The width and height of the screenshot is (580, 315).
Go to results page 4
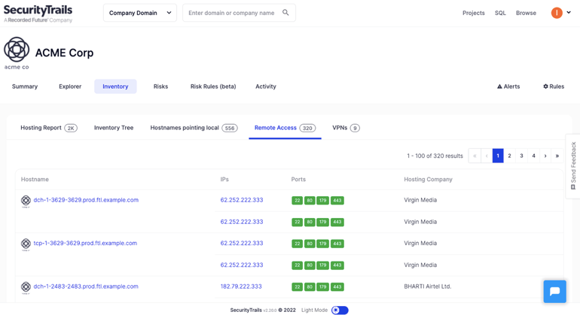533,156
